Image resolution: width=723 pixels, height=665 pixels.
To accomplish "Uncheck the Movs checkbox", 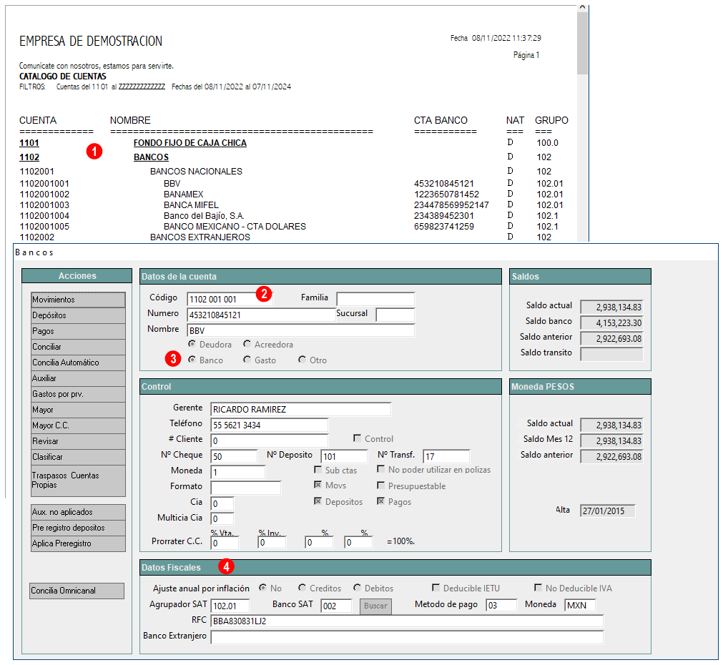I will 318,485.
